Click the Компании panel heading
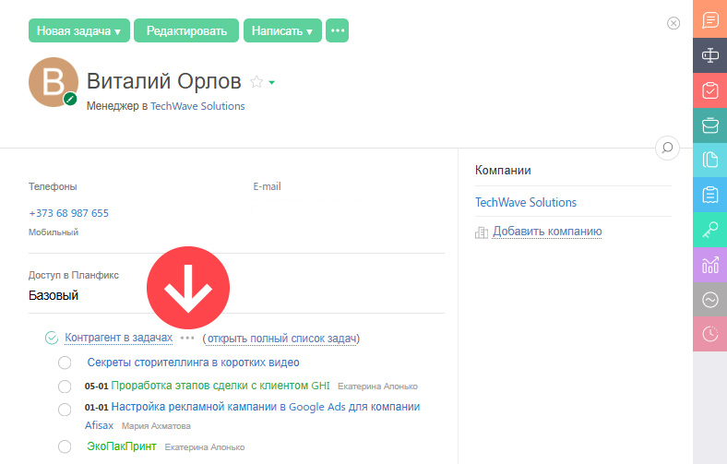 point(503,170)
